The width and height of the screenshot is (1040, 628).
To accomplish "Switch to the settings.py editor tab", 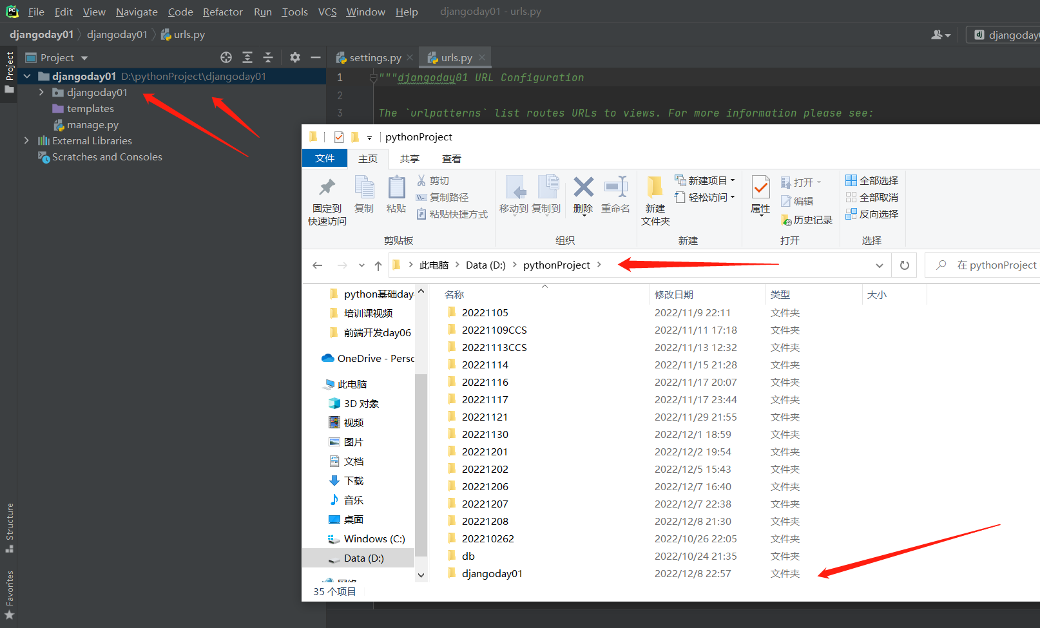I will tap(374, 57).
